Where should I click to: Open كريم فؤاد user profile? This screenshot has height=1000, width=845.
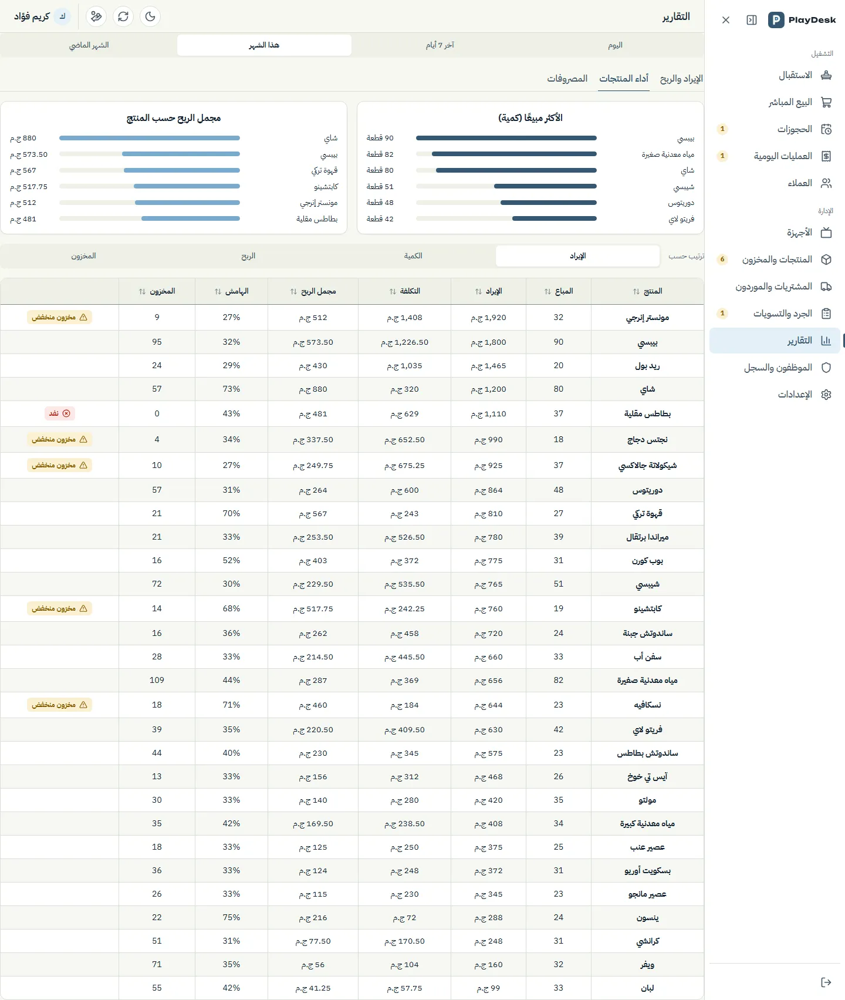(x=42, y=16)
